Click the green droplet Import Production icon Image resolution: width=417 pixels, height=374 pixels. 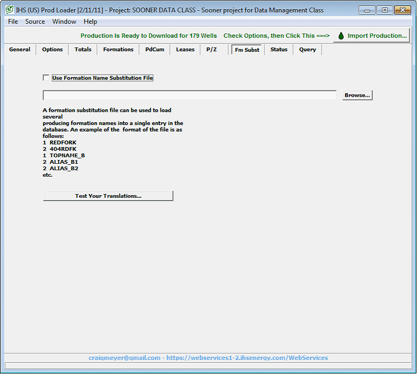tap(341, 36)
